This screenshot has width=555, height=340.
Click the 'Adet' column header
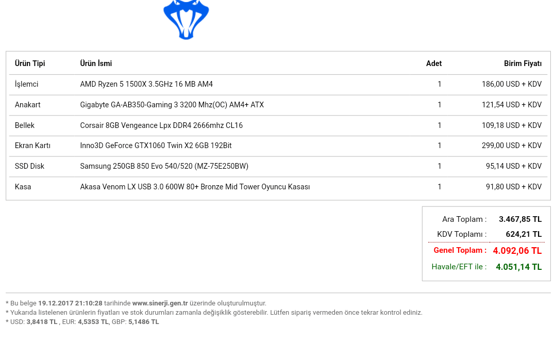(x=433, y=63)
